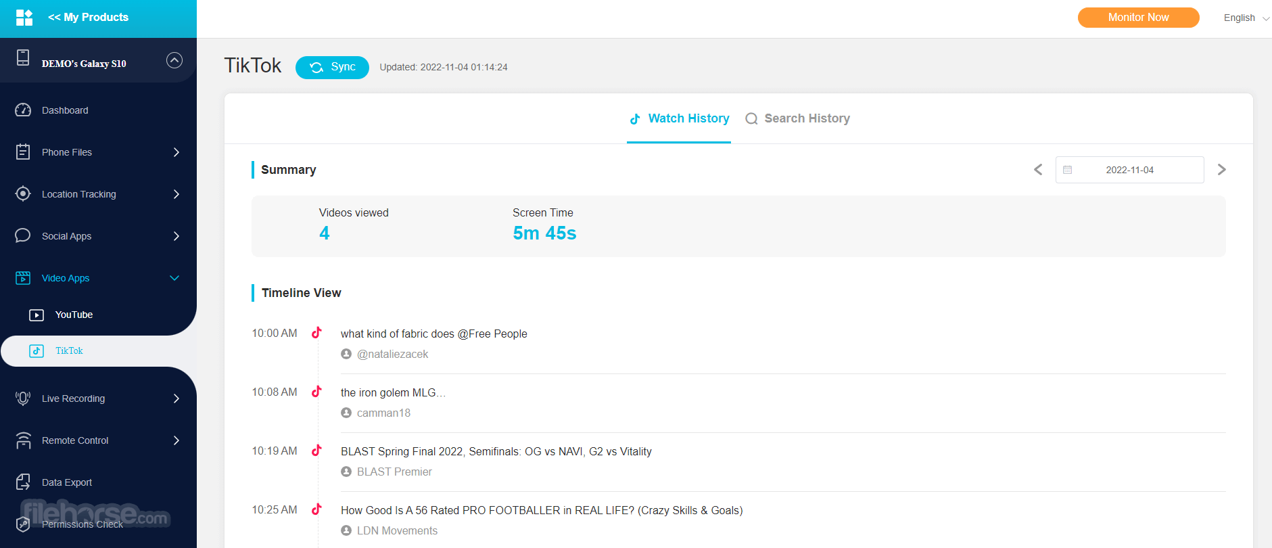
Task: Click the Monitor Now button
Action: pos(1139,18)
